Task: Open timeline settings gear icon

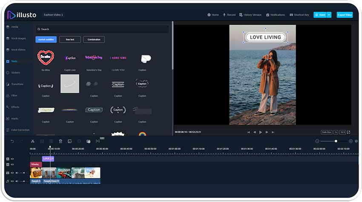Action: 356,141
